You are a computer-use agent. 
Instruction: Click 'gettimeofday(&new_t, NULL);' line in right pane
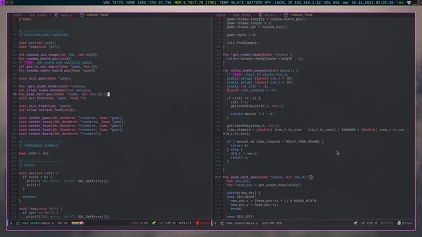pyautogui.click(x=253, y=126)
